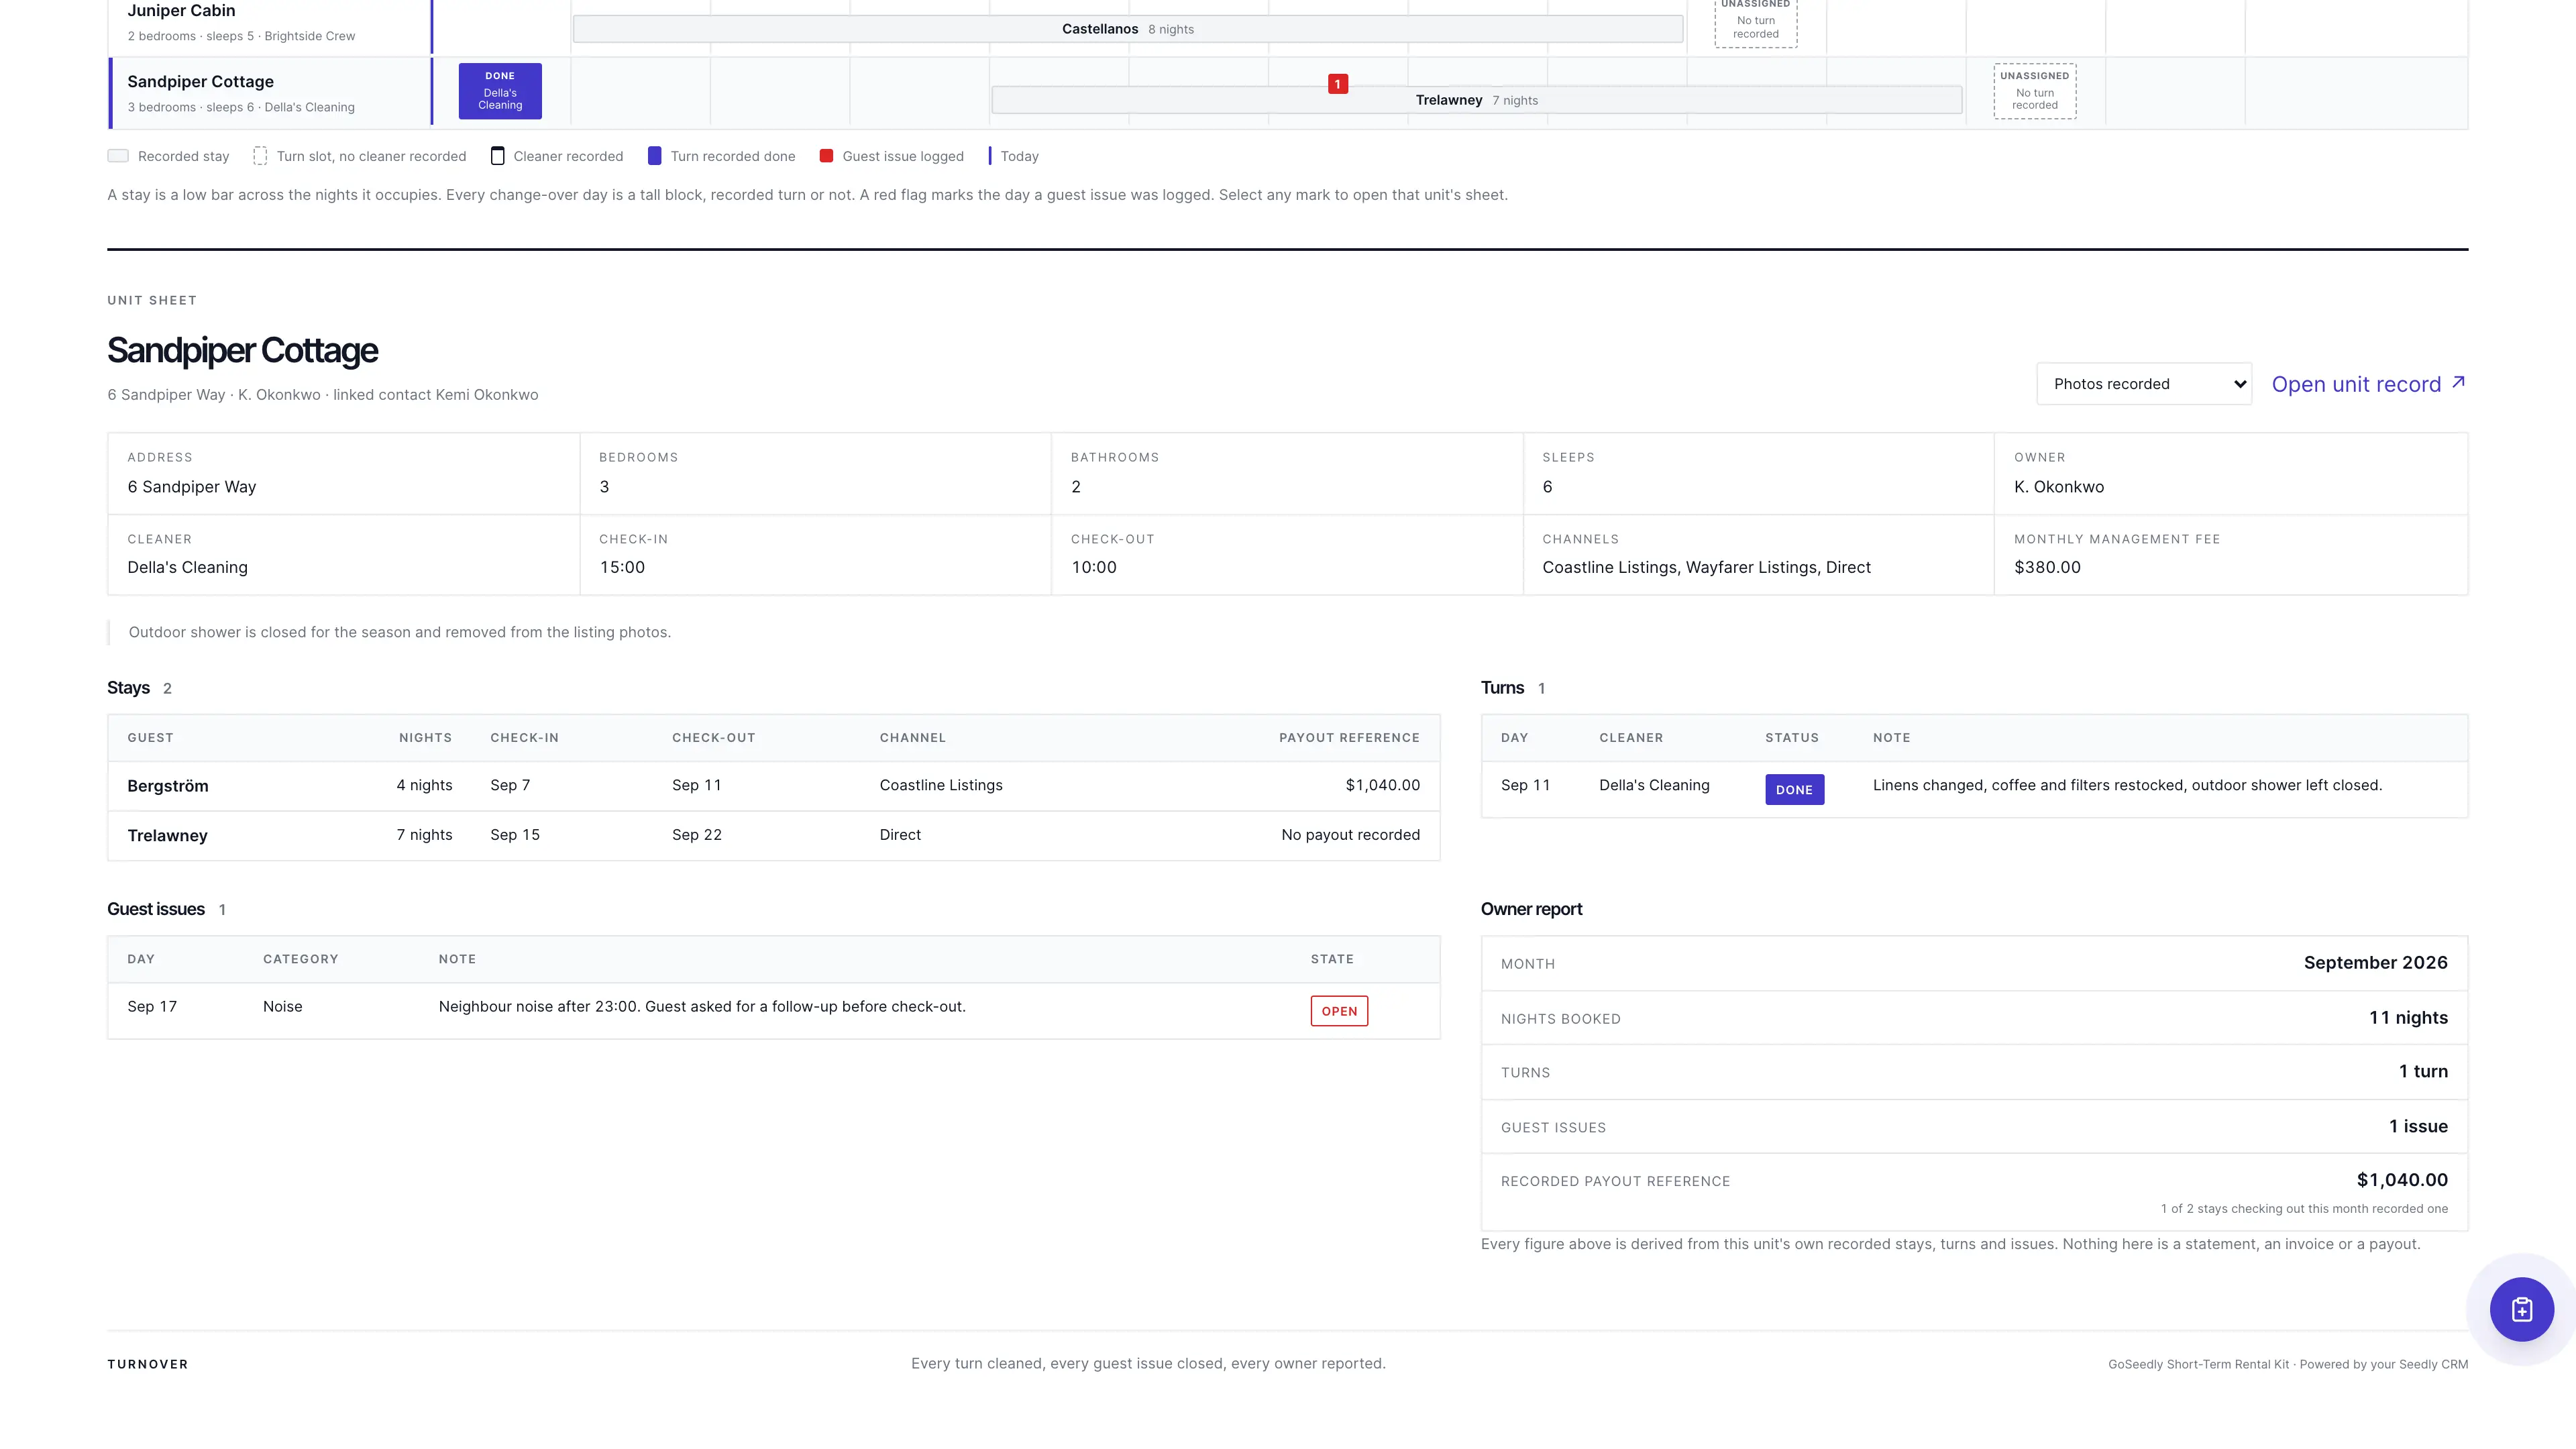Click the DONE status badge in Turns table

coord(1794,789)
